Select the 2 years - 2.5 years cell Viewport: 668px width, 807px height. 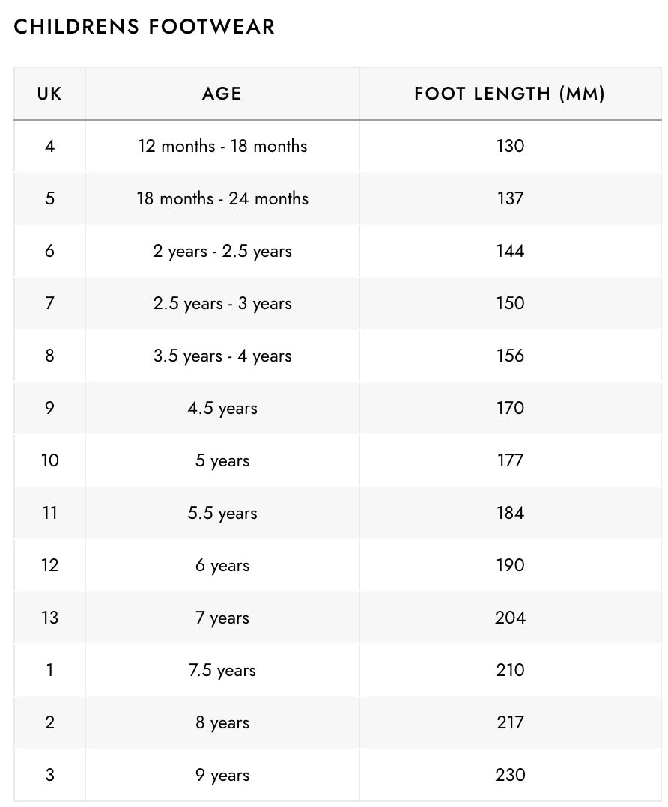(222, 251)
